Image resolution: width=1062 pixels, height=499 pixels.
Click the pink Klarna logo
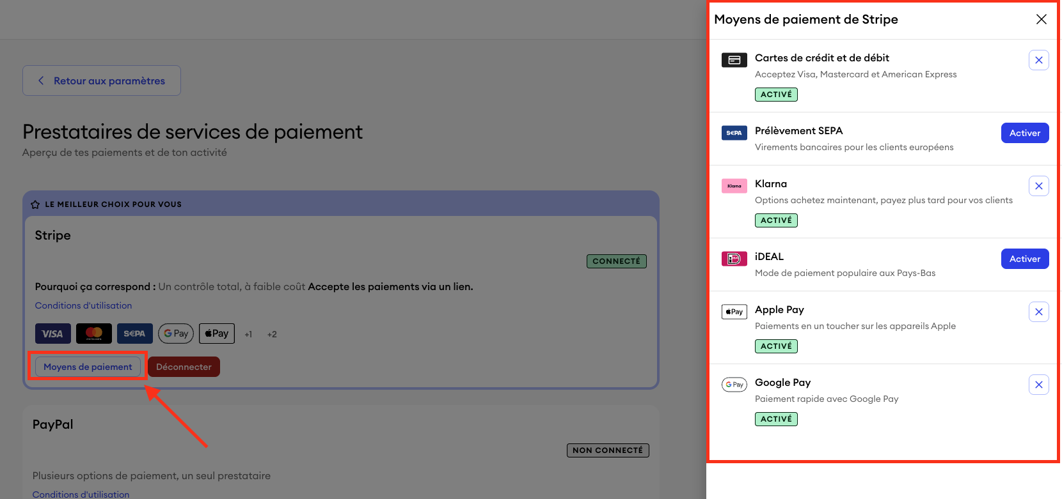coord(734,186)
